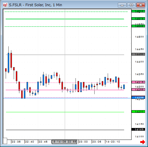
Task: Select the green 14672 price label
Action: 138,19
